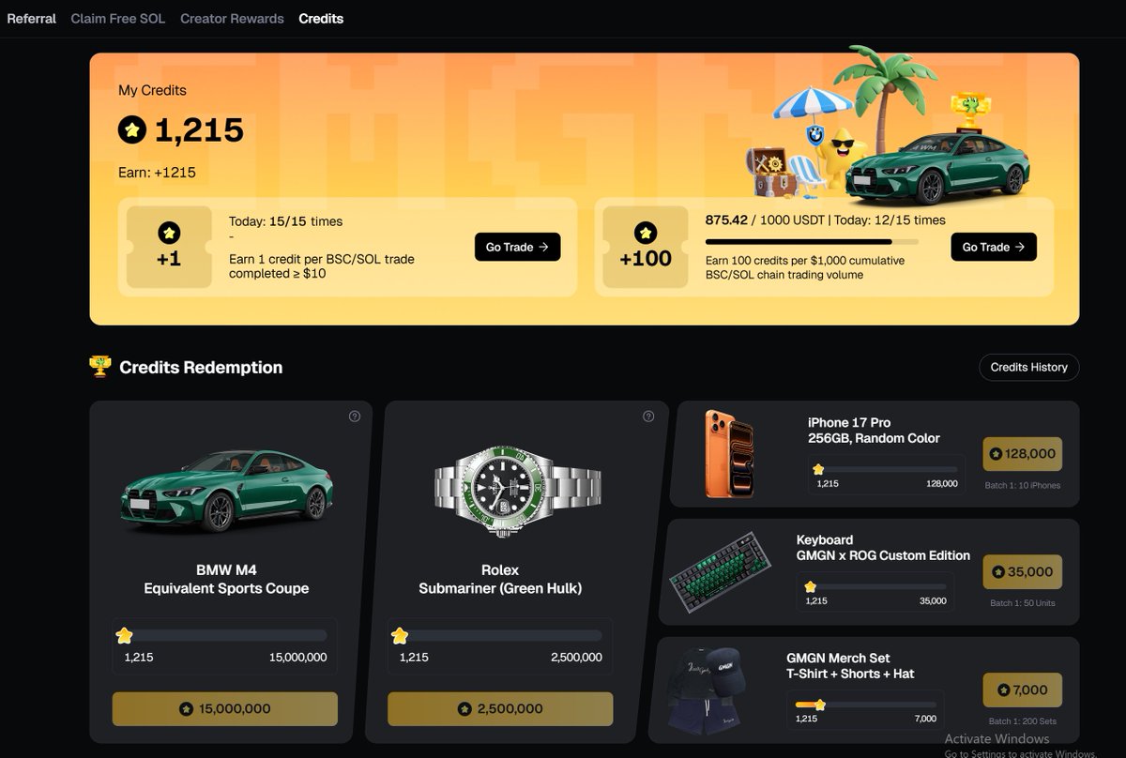This screenshot has width=1126, height=758.
Task: Click the trophy icon beside Credits Redemption
Action: (99, 367)
